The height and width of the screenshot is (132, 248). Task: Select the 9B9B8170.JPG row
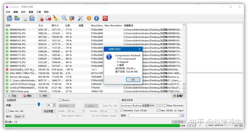coord(94,52)
